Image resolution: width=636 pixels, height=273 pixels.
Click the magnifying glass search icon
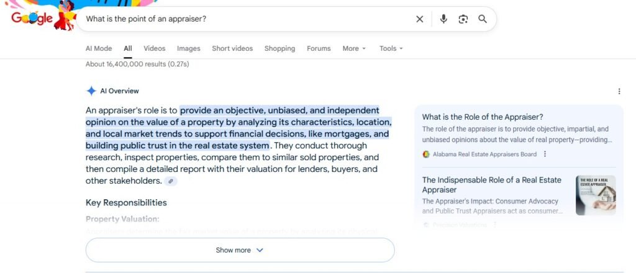pos(483,19)
